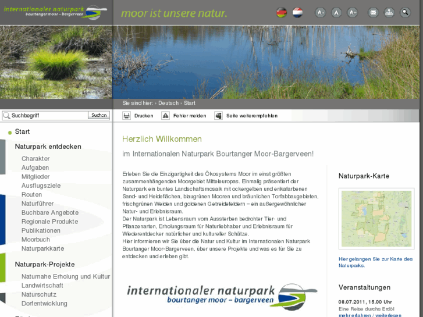Open the Naturpark entdecken menu heading

click(x=48, y=147)
